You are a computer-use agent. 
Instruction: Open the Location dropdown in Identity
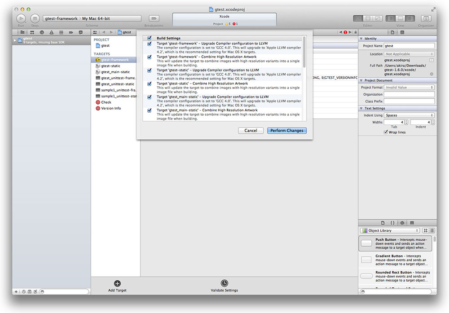point(409,54)
